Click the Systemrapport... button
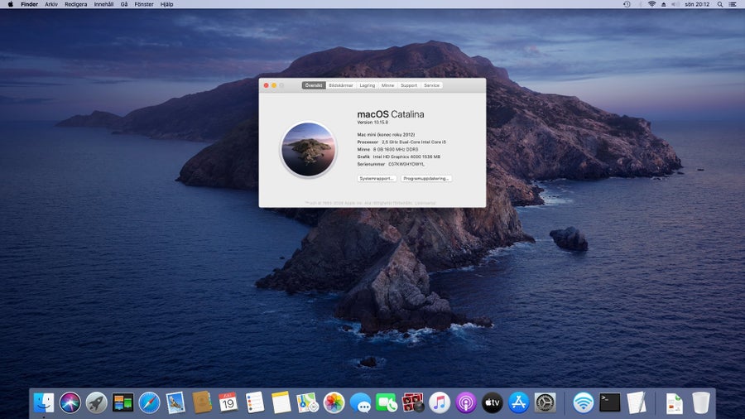Viewport: 745px width, 419px height. [377, 179]
